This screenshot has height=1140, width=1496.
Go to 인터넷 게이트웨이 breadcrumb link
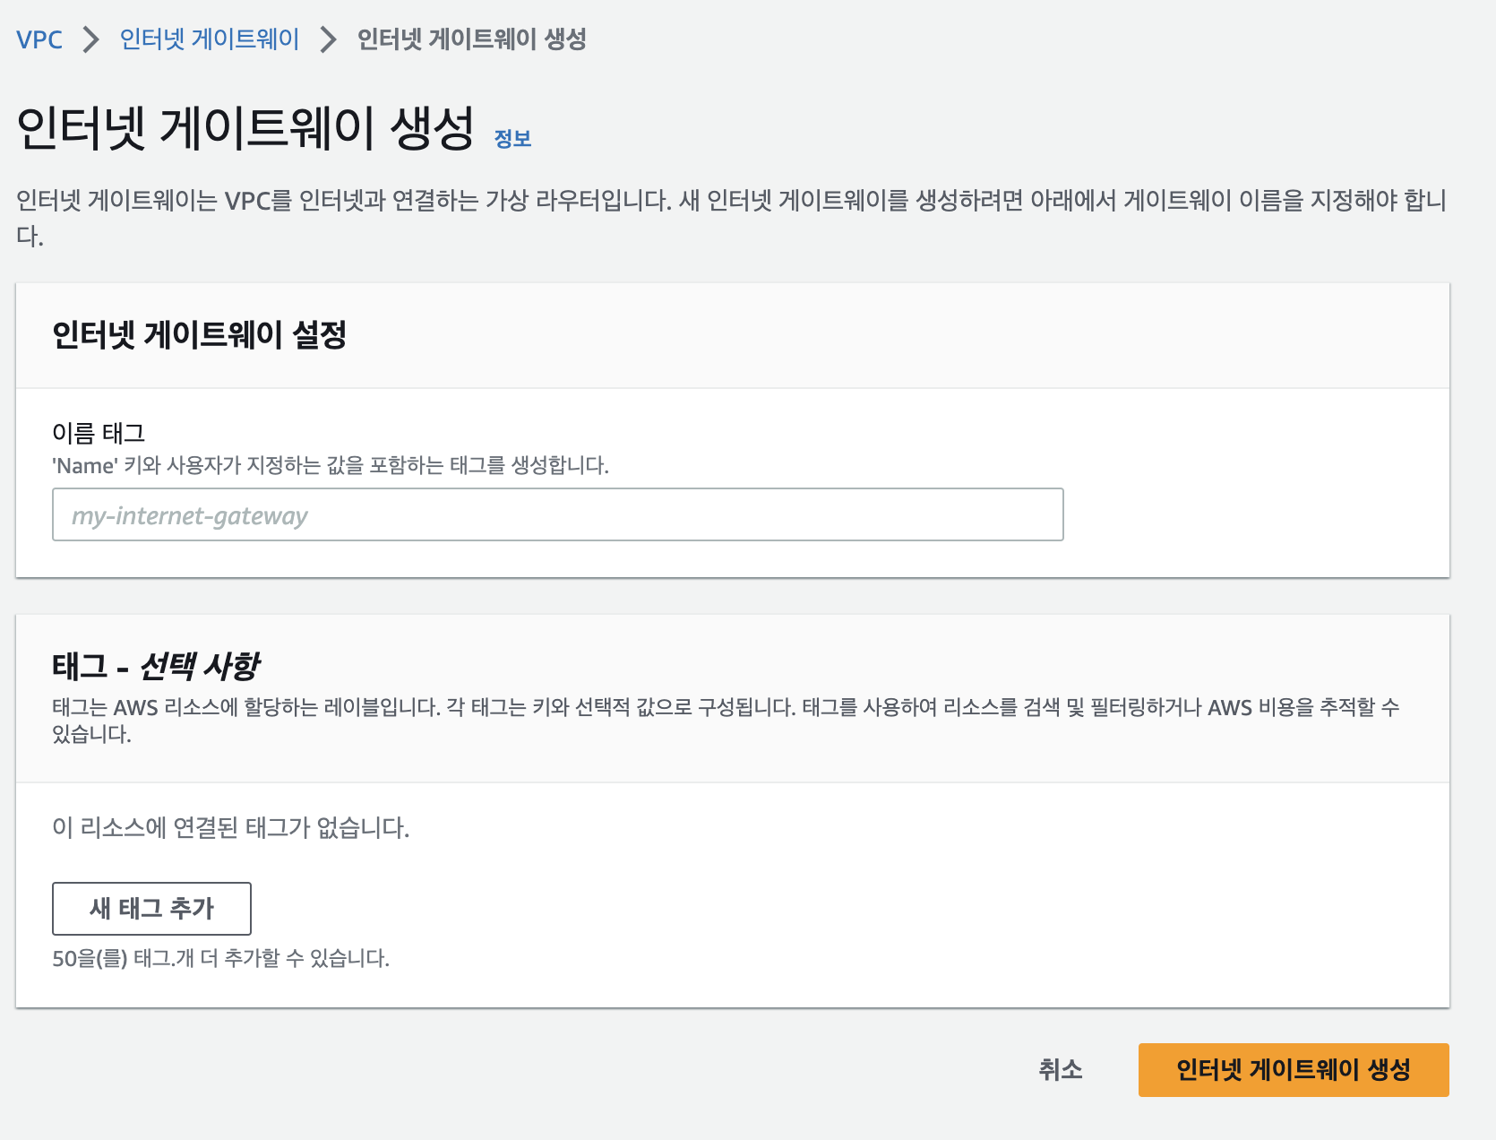(210, 39)
